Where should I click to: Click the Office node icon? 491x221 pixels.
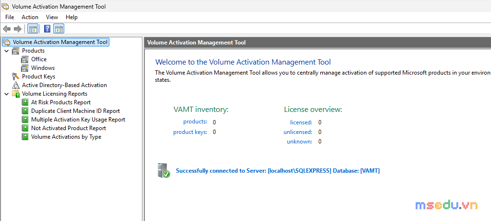pos(25,59)
